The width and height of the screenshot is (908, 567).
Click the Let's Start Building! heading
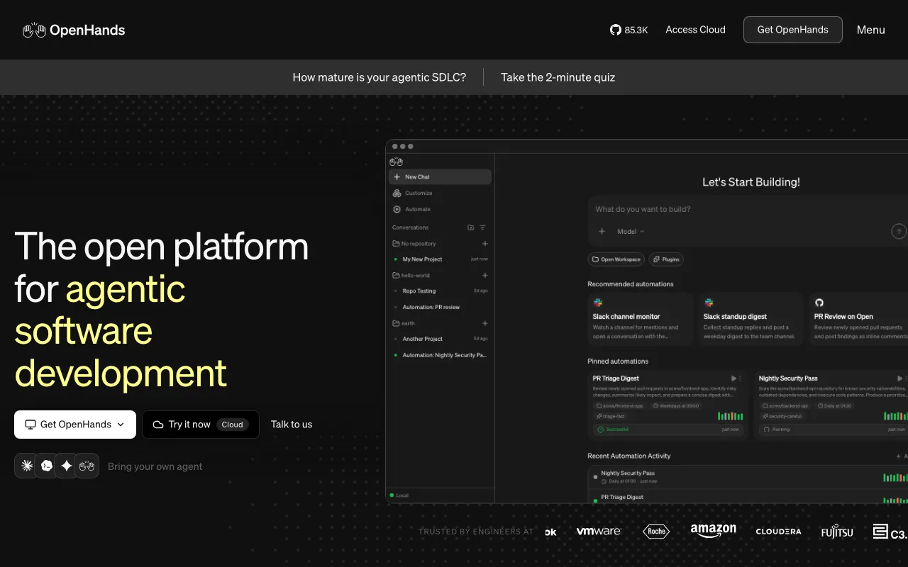pyautogui.click(x=751, y=182)
